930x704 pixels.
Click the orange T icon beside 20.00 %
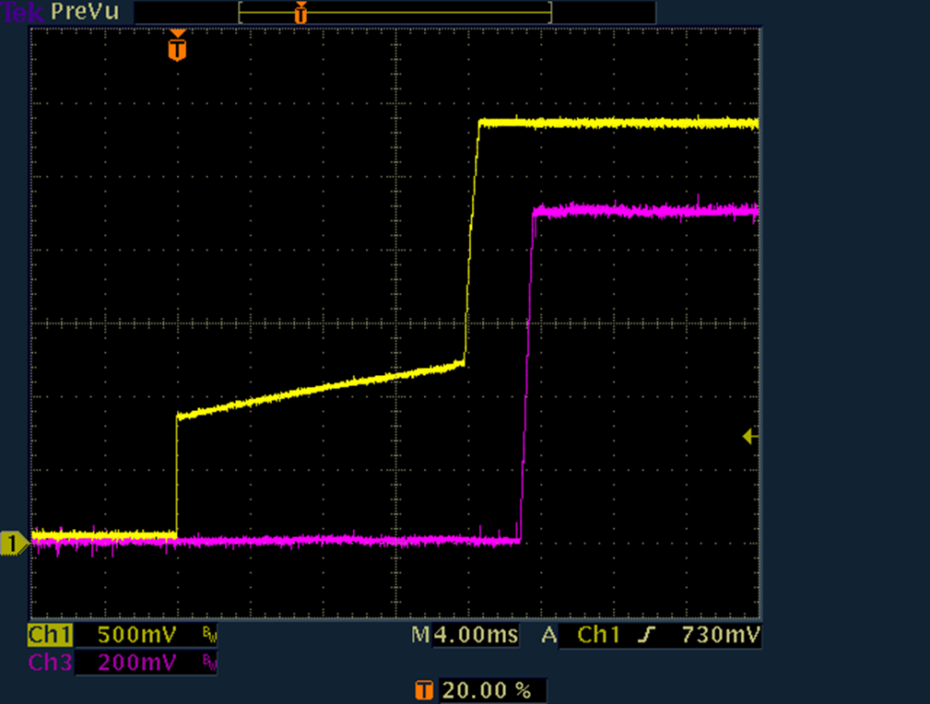[x=425, y=690]
